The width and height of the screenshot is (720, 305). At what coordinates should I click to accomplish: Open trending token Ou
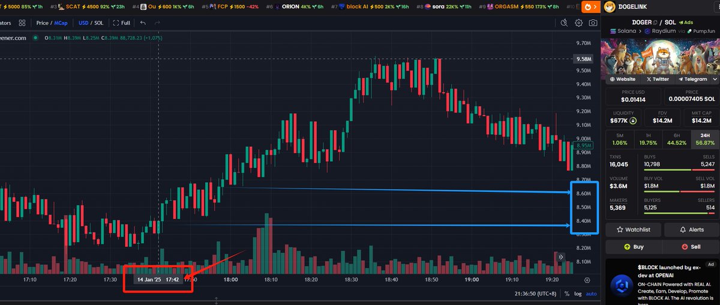pyautogui.click(x=163, y=7)
